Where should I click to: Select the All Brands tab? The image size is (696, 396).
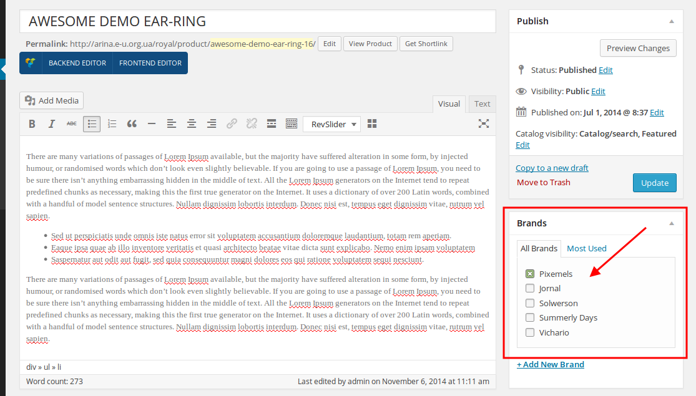pos(539,248)
